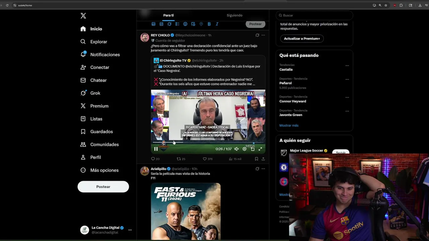
Task: Open La Cancha Digital account menu
Action: click(106, 230)
